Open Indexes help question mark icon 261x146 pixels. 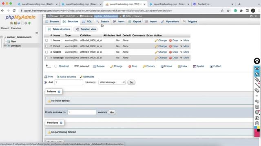59,92
